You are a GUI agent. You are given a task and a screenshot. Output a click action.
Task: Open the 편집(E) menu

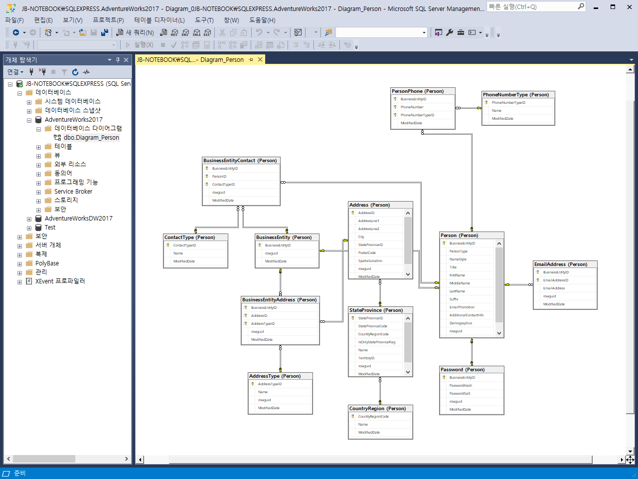(x=43, y=20)
